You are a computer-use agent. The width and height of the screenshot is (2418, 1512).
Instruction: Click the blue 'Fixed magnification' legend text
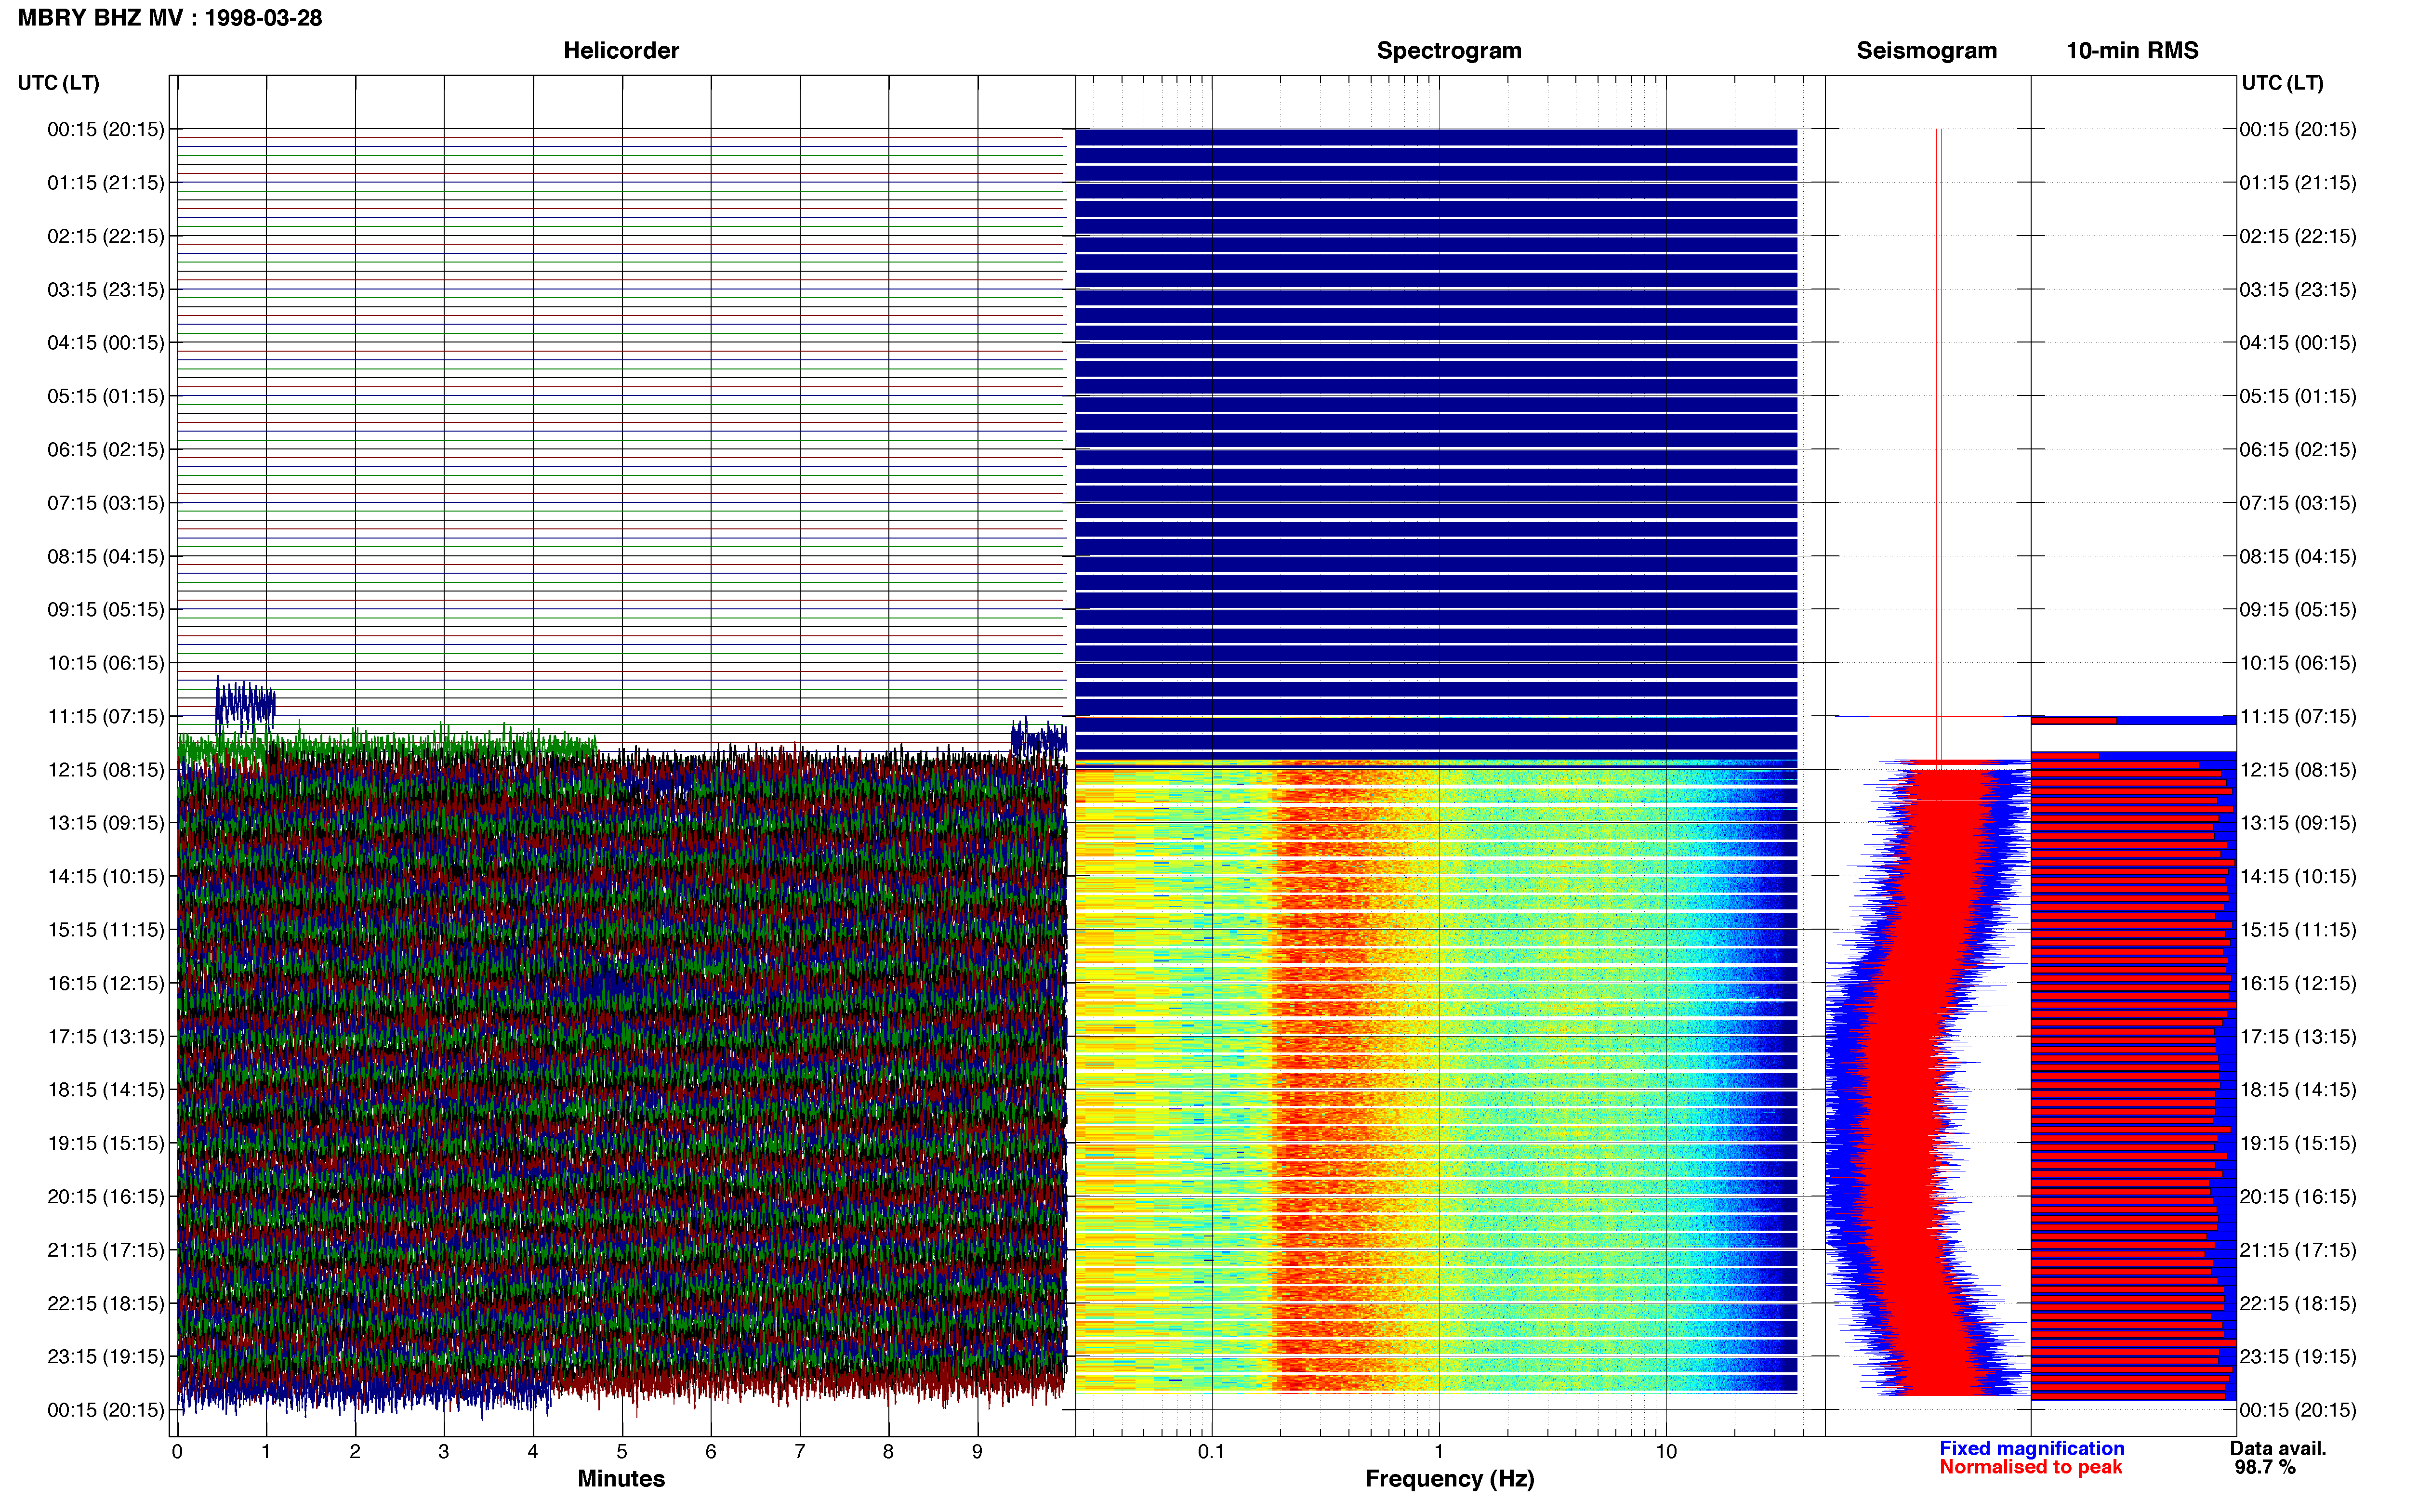tap(2032, 1449)
